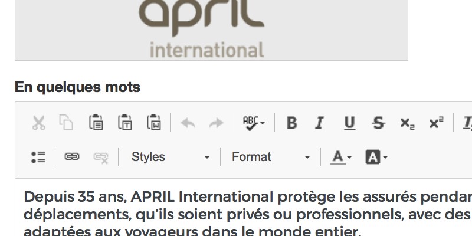Open the background color picker
The width and height of the screenshot is (472, 236).
click(376, 157)
